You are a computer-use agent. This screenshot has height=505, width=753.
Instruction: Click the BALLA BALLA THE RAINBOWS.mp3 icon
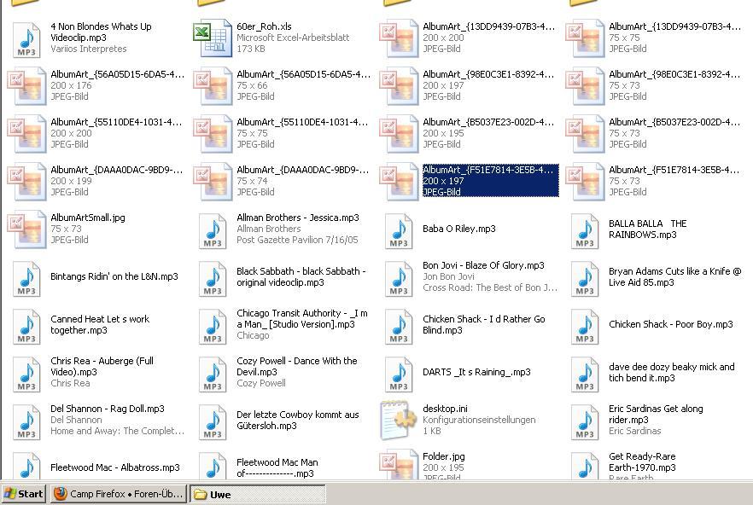tap(585, 231)
